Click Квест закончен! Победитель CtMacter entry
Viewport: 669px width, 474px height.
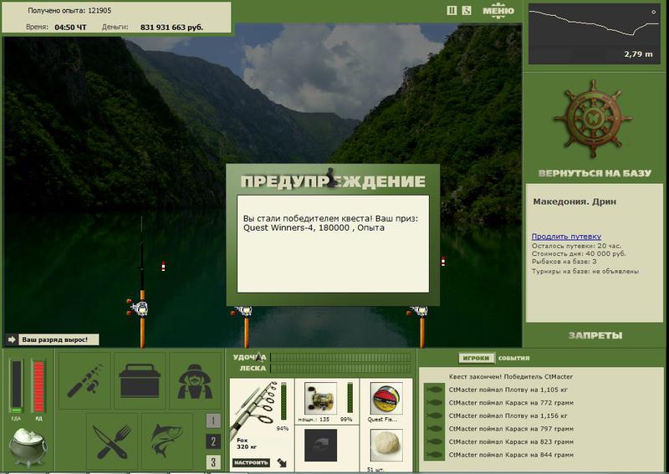(511, 377)
